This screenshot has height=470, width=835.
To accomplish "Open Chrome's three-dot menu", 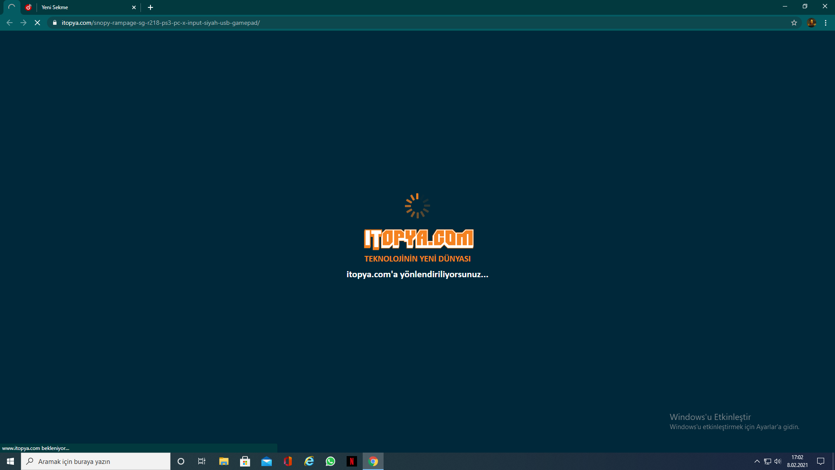I will point(825,23).
